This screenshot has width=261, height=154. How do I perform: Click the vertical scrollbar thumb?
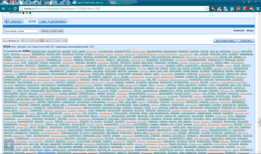[x=259, y=123]
